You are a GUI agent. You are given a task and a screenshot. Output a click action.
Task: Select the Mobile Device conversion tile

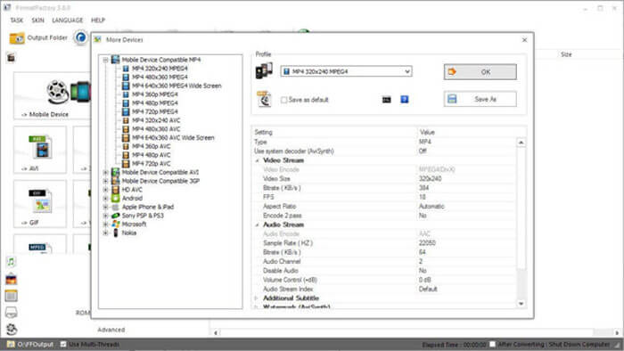click(52, 95)
